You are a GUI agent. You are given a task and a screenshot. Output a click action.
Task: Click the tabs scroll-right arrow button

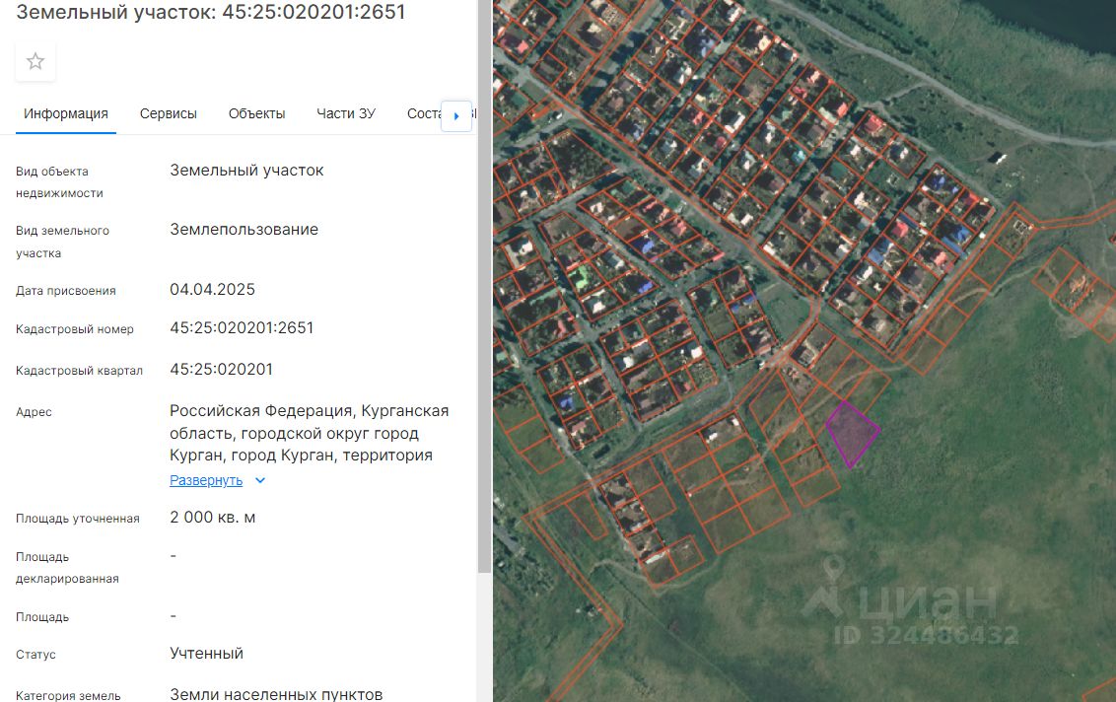456,115
